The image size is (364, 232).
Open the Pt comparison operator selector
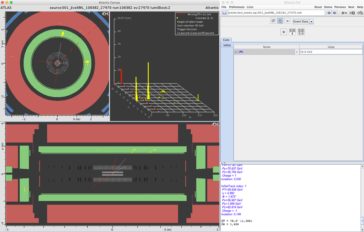coord(297,52)
